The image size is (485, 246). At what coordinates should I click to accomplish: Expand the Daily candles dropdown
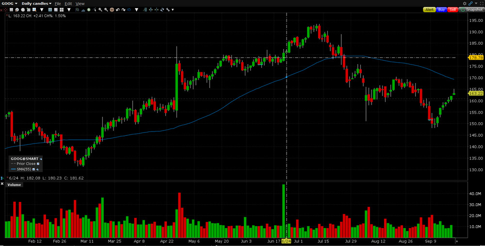pos(36,3)
